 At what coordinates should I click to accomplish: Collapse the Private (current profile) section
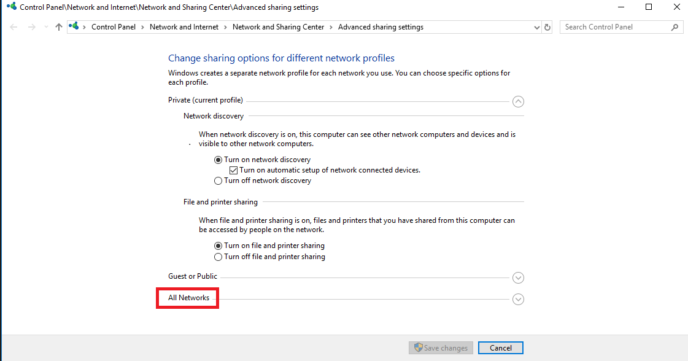518,102
